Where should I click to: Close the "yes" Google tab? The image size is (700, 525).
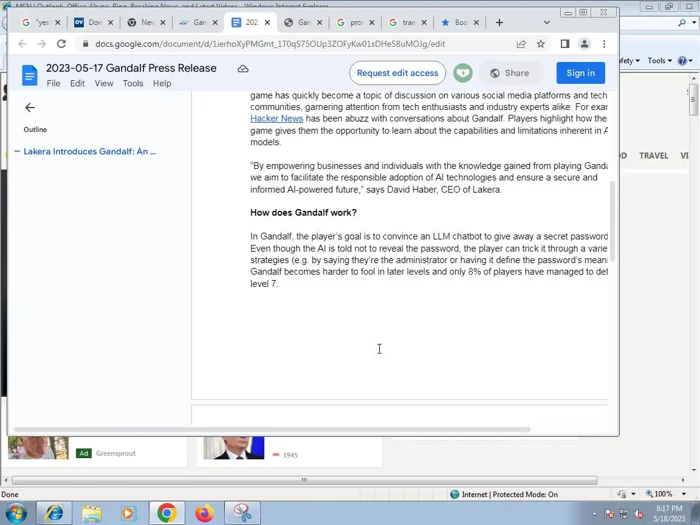pyautogui.click(x=58, y=22)
